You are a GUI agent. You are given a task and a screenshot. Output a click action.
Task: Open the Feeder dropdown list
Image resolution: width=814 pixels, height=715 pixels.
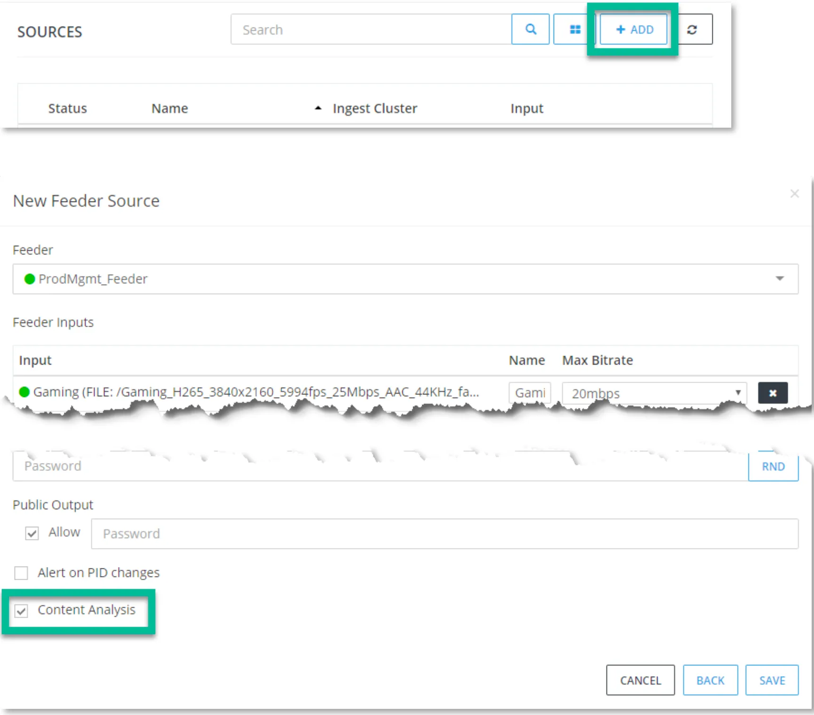pos(406,279)
